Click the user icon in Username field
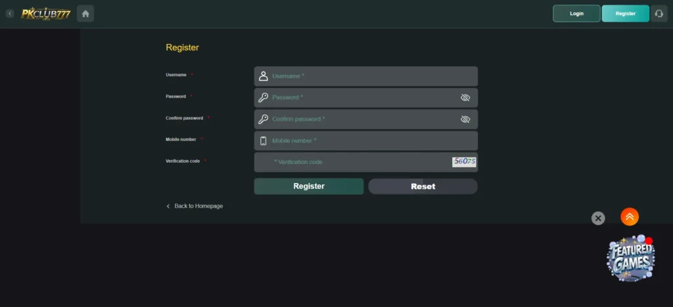The width and height of the screenshot is (673, 307). click(x=263, y=76)
